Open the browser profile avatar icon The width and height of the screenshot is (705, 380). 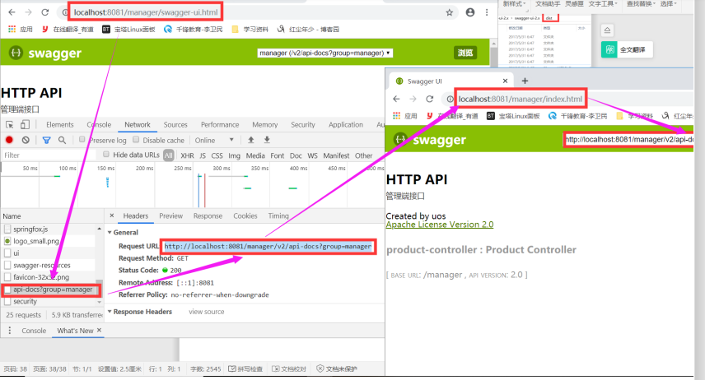point(469,12)
